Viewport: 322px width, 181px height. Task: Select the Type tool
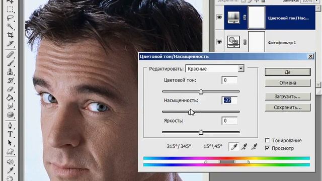(10, 134)
